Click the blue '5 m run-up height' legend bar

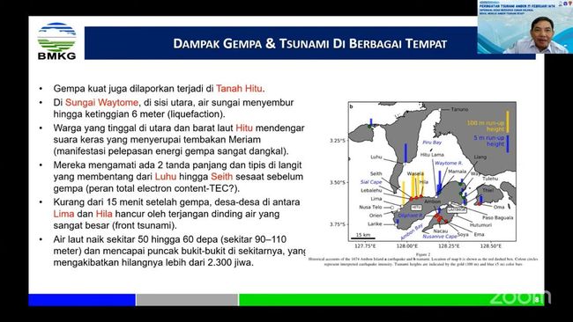point(507,143)
